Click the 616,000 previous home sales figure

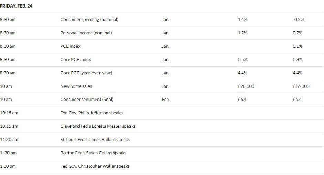(x=301, y=86)
